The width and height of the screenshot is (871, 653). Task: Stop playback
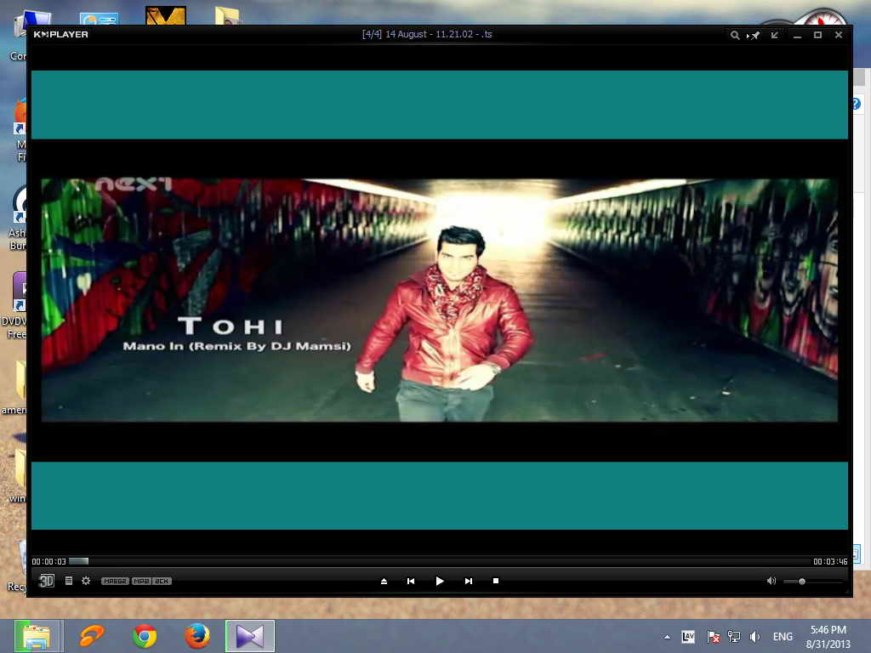tap(496, 581)
